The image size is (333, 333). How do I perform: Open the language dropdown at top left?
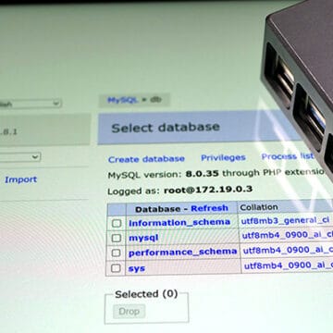(31, 103)
